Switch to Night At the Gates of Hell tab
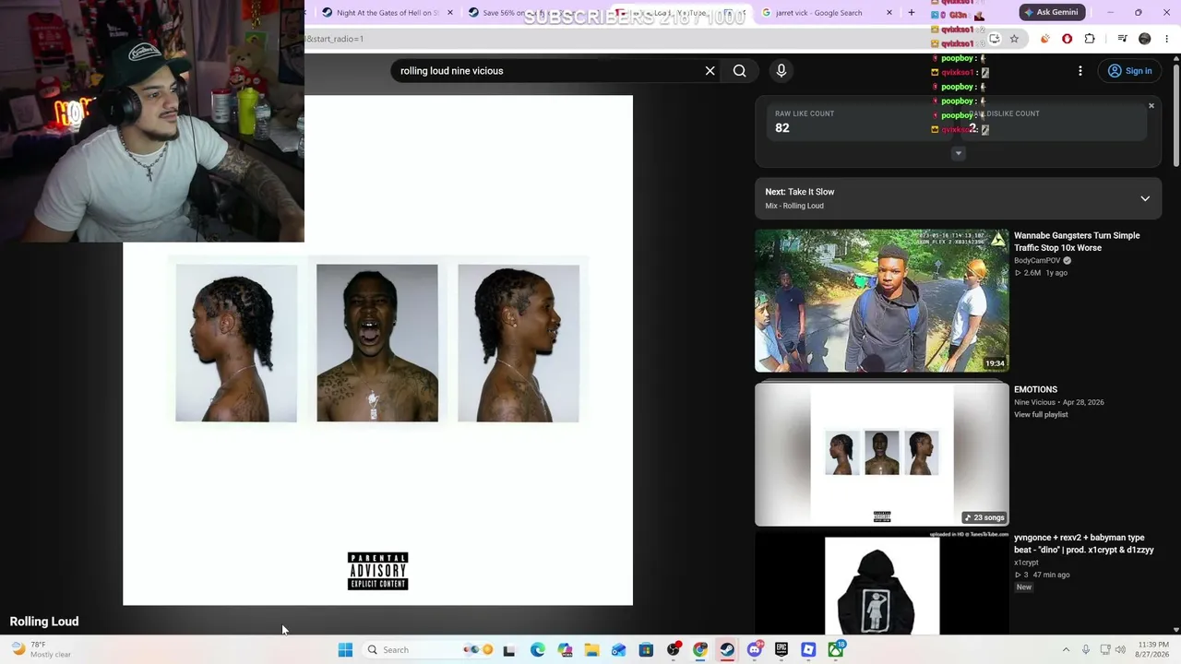1181x664 pixels. pyautogui.click(x=388, y=13)
